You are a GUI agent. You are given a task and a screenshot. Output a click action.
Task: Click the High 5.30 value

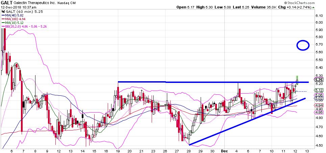point(205,7)
